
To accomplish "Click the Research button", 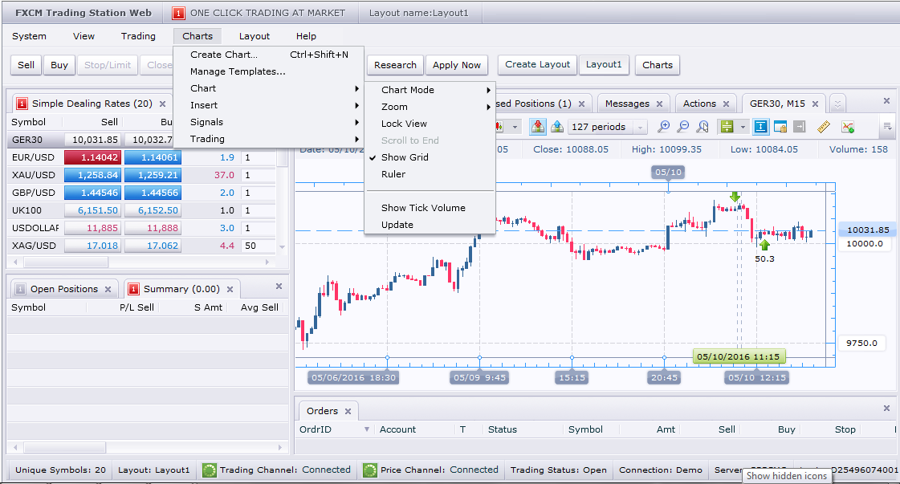I will (x=396, y=65).
